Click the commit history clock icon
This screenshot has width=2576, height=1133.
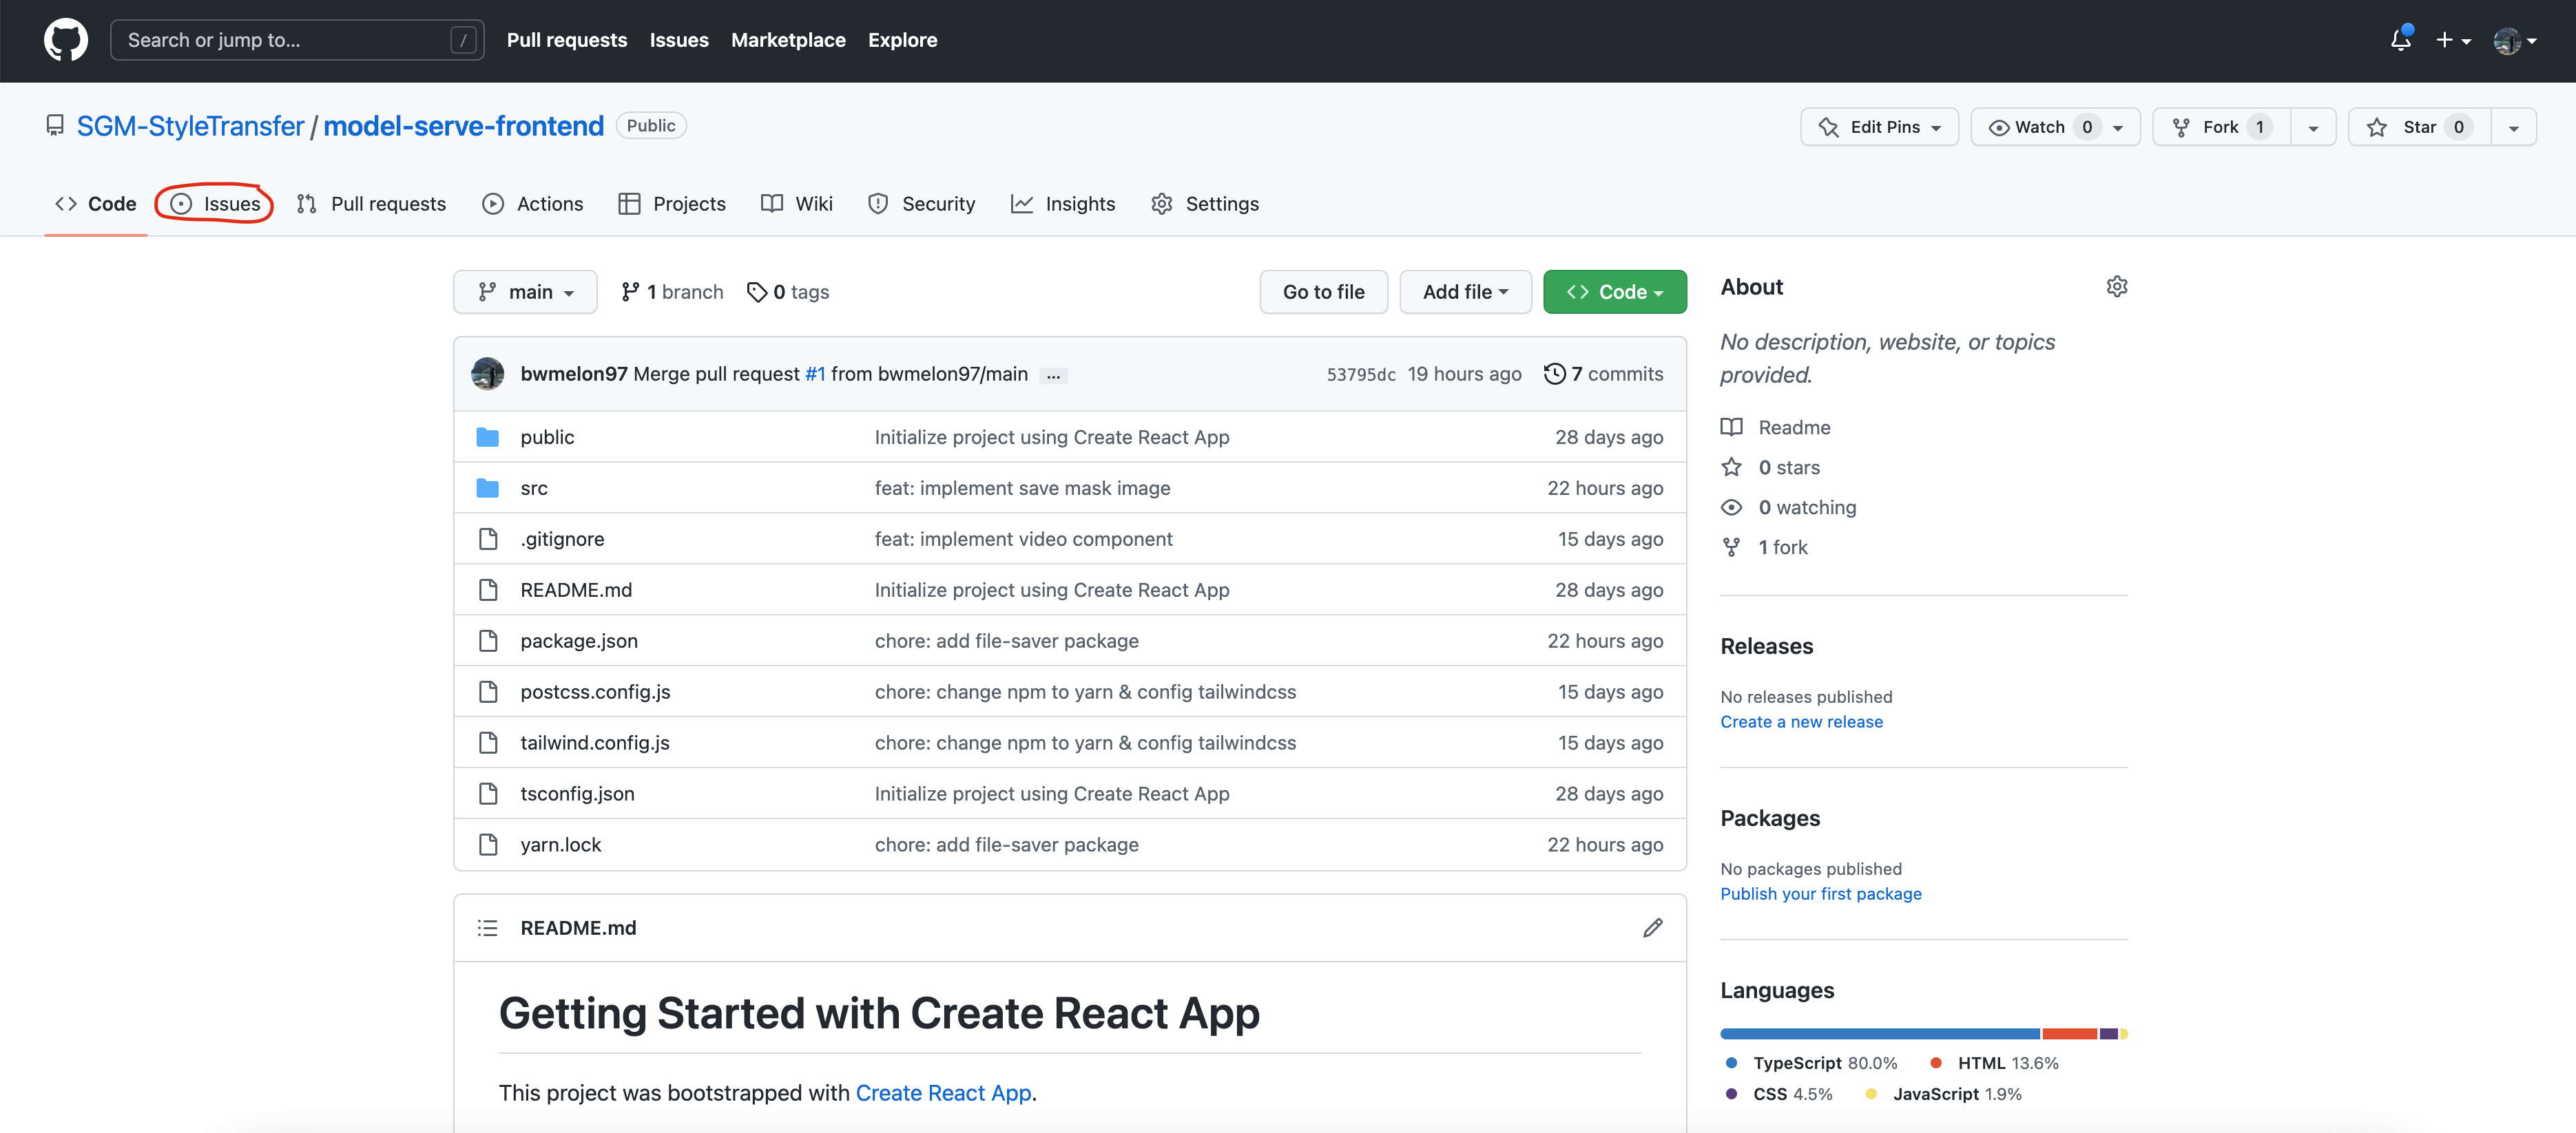click(x=1554, y=374)
